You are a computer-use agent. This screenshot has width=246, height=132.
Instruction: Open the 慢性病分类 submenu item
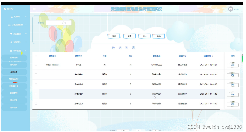(x=14, y=86)
